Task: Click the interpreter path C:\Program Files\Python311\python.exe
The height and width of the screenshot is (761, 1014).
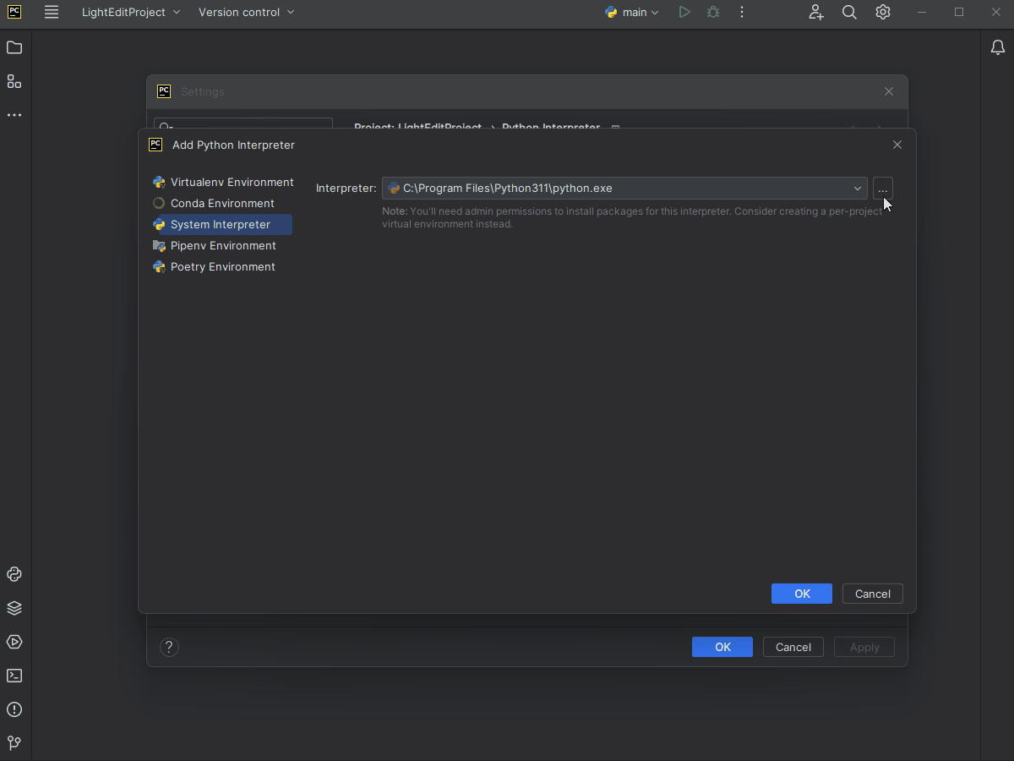Action: tap(508, 189)
